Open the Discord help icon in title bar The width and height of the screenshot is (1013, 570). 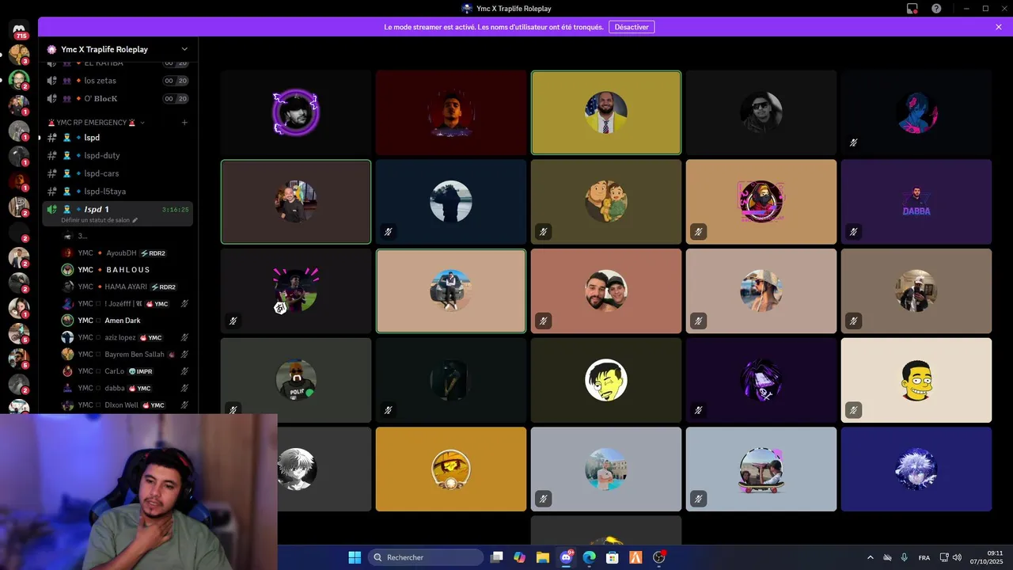point(936,8)
